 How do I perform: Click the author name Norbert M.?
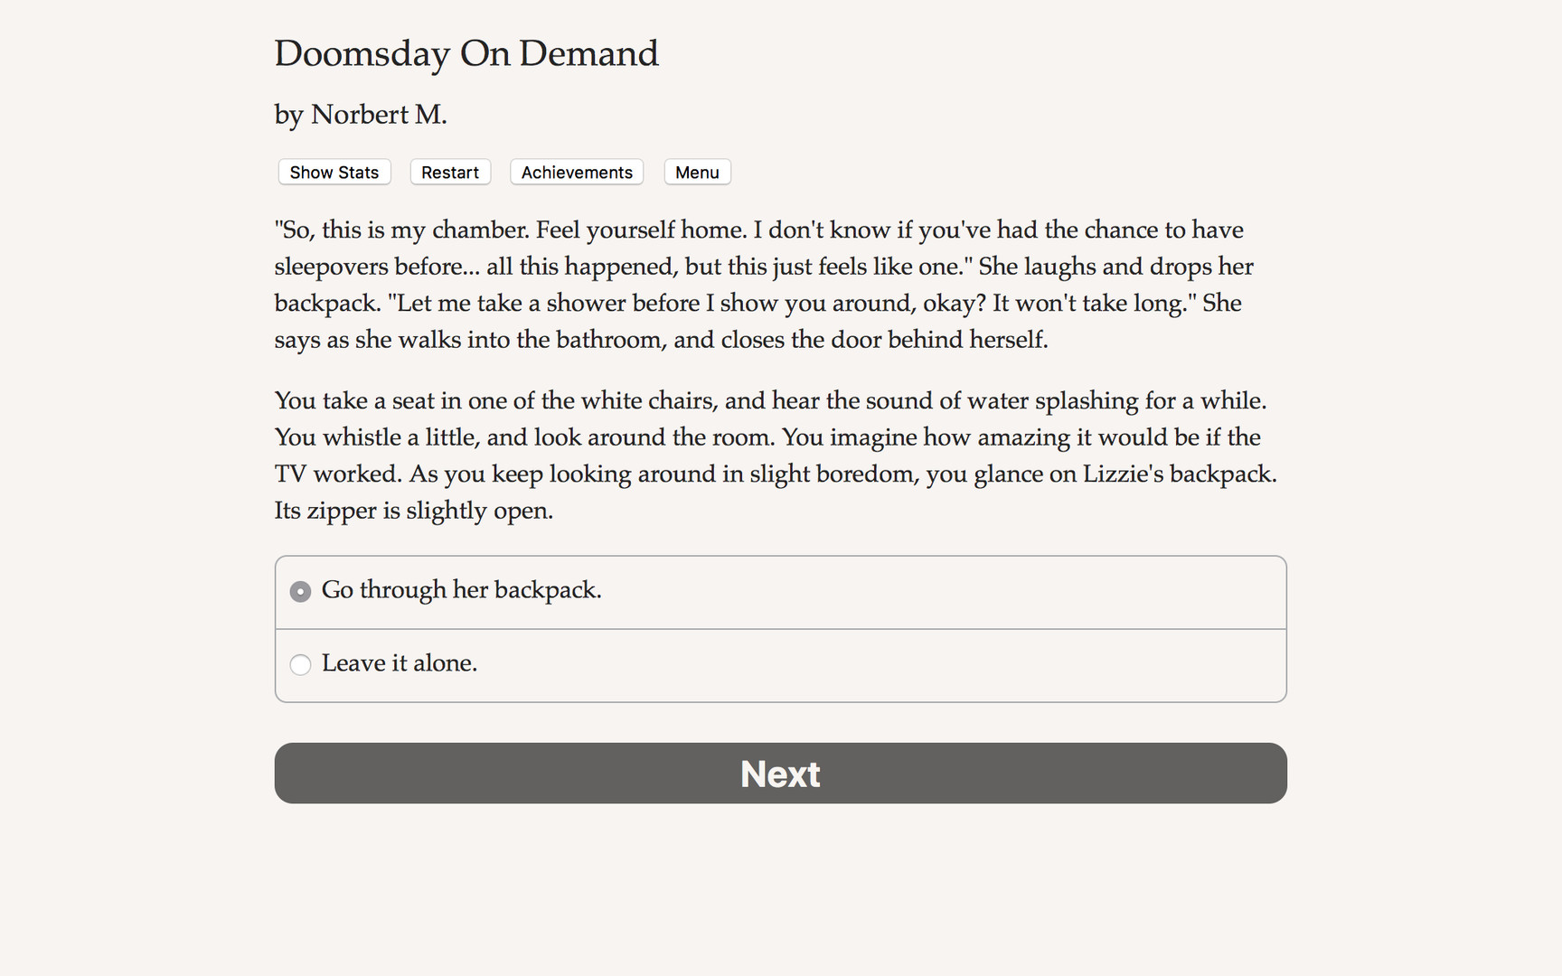point(360,114)
